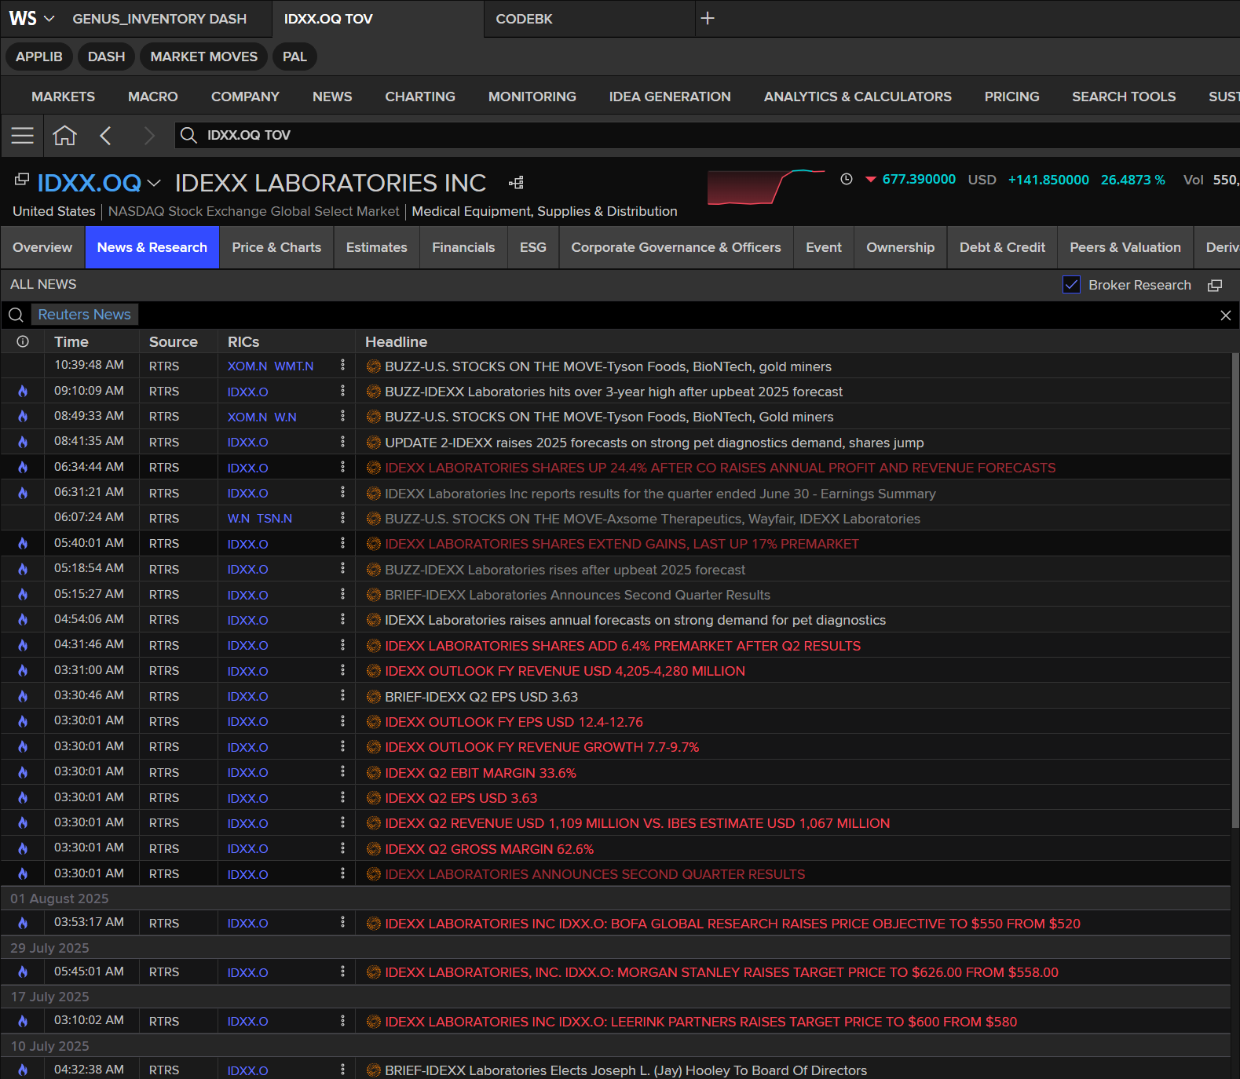The image size is (1240, 1079).
Task: Select the ESG tab
Action: [533, 247]
